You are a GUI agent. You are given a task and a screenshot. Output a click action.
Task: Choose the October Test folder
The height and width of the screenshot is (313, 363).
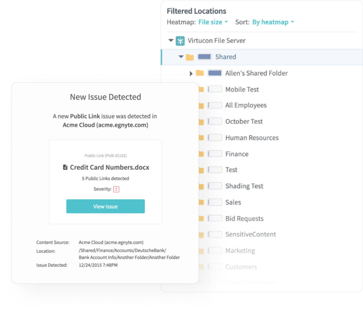[x=244, y=122]
